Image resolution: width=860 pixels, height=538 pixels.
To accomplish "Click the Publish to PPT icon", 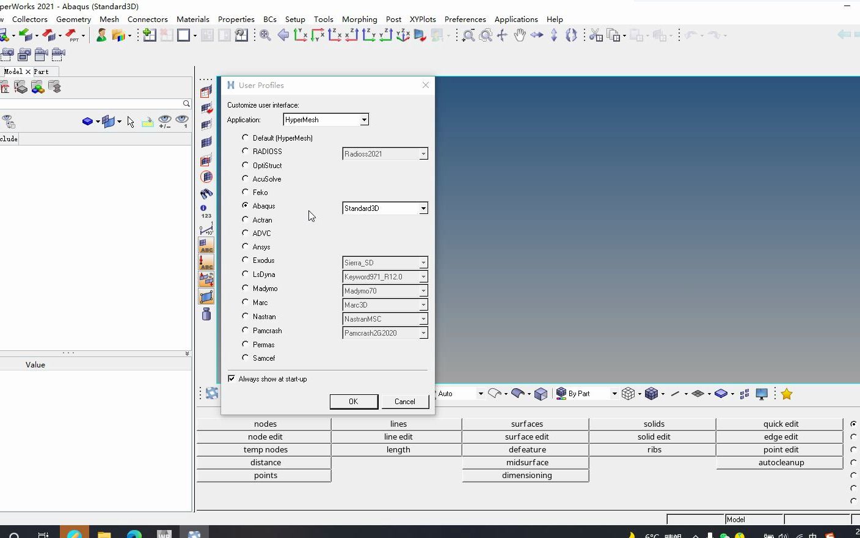I will point(72,35).
